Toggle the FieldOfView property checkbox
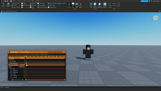 (10, 63)
